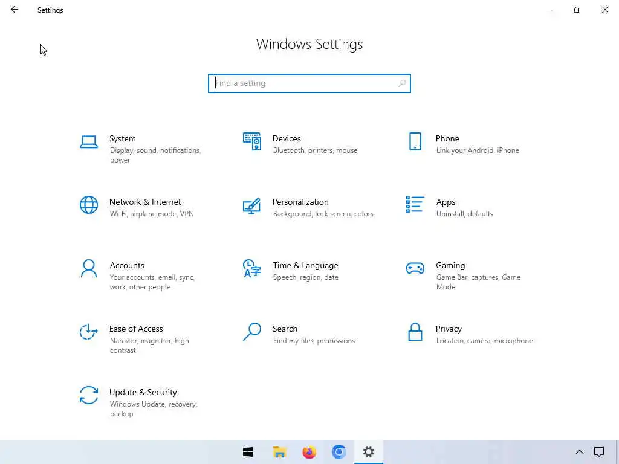Viewport: 619px width, 464px height.
Task: Click the 'Speech, region, date' description
Action: tap(305, 277)
